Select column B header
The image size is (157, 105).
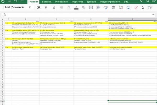[26, 19]
